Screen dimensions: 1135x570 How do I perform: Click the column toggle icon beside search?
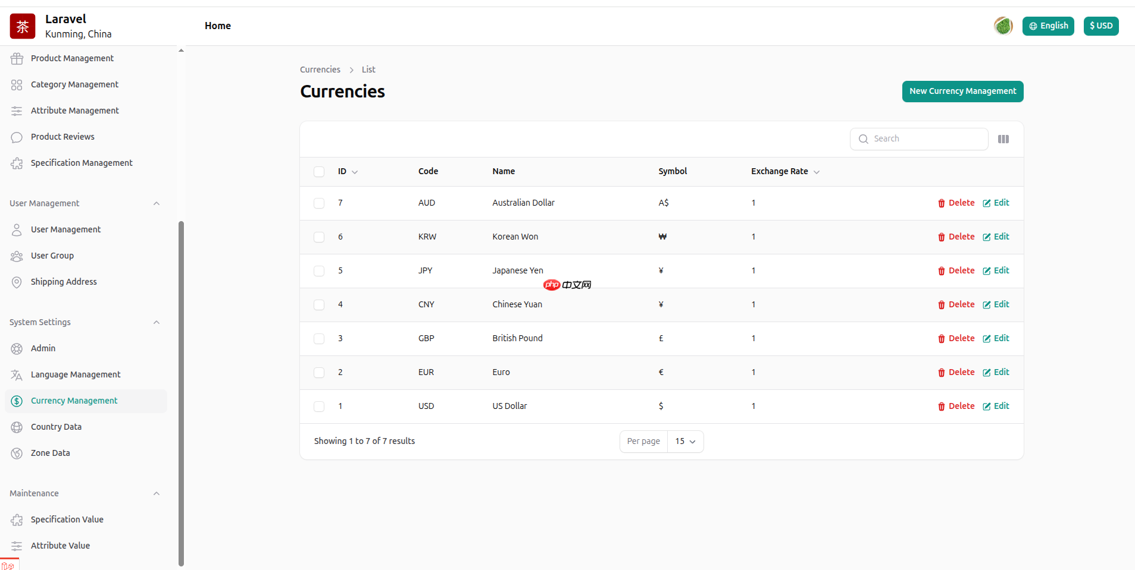coord(1003,139)
